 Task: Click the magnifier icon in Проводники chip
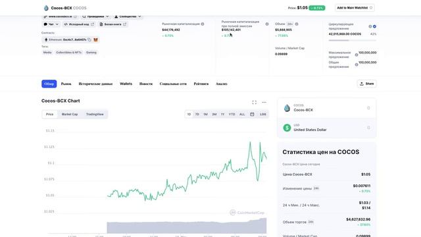click(x=84, y=16)
